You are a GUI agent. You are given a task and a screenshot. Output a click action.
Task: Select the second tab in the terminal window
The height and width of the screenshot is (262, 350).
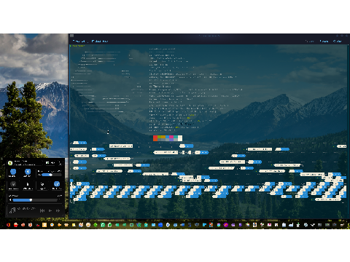tap(100, 41)
